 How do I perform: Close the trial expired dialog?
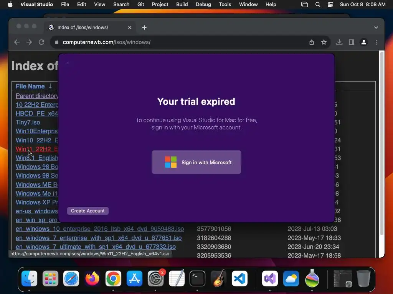click(x=68, y=63)
